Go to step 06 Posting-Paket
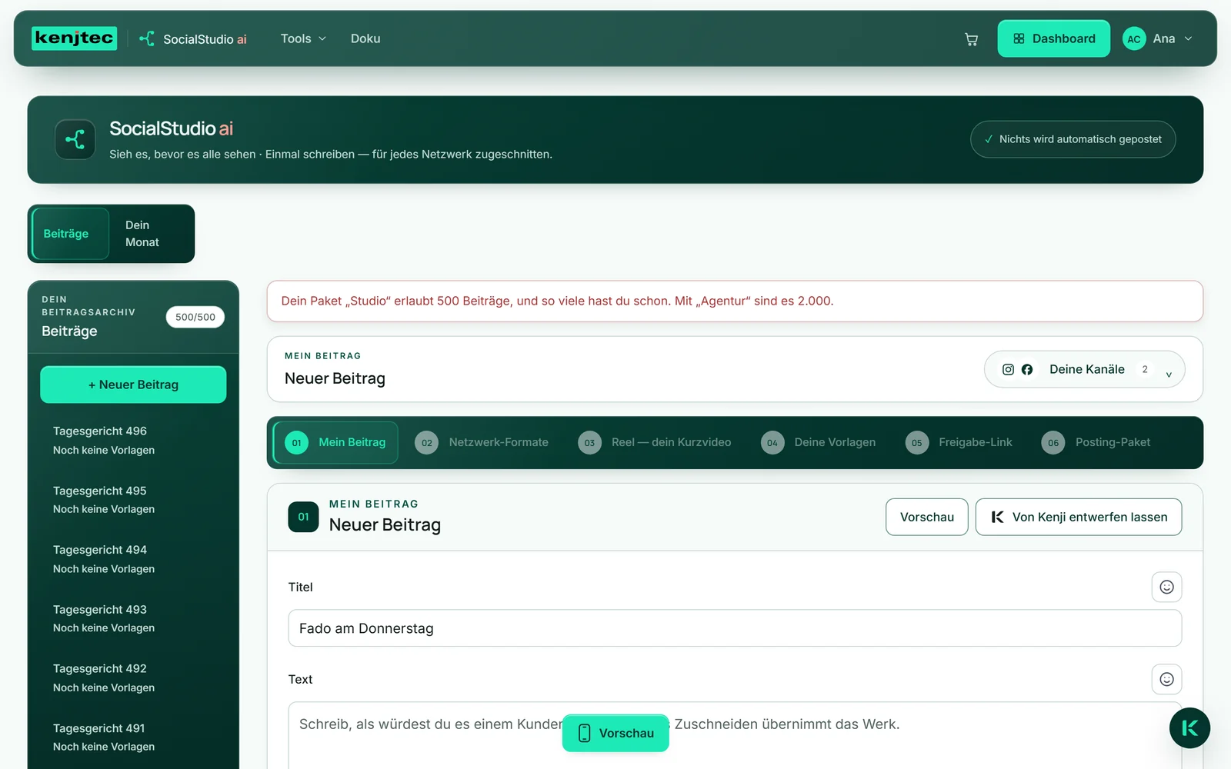The width and height of the screenshot is (1231, 769). coord(1096,443)
